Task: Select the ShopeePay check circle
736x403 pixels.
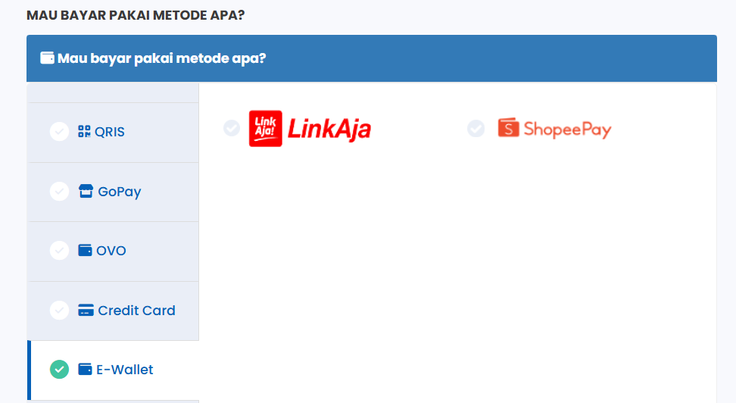Action: tap(476, 129)
